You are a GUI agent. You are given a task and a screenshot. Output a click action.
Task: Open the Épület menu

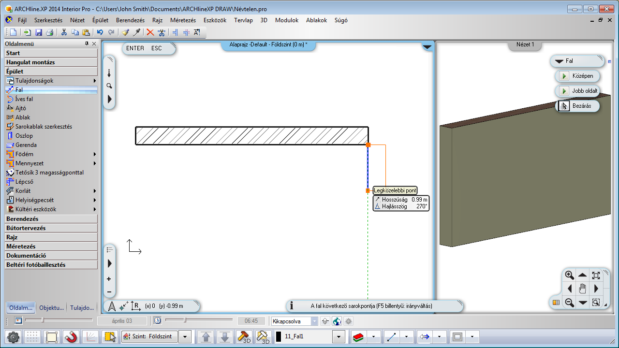100,20
